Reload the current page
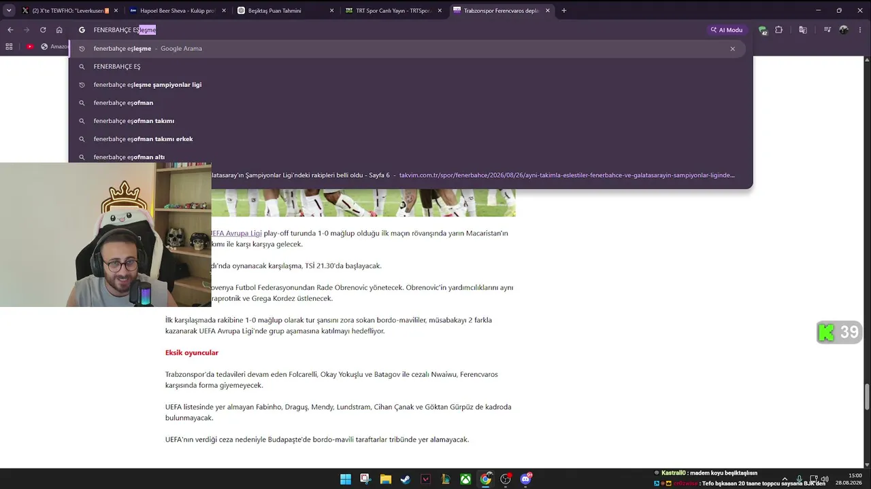Screen dimensions: 871x489 pyautogui.click(x=43, y=30)
